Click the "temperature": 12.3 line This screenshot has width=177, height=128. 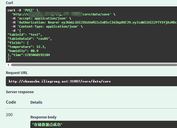tap(27, 47)
